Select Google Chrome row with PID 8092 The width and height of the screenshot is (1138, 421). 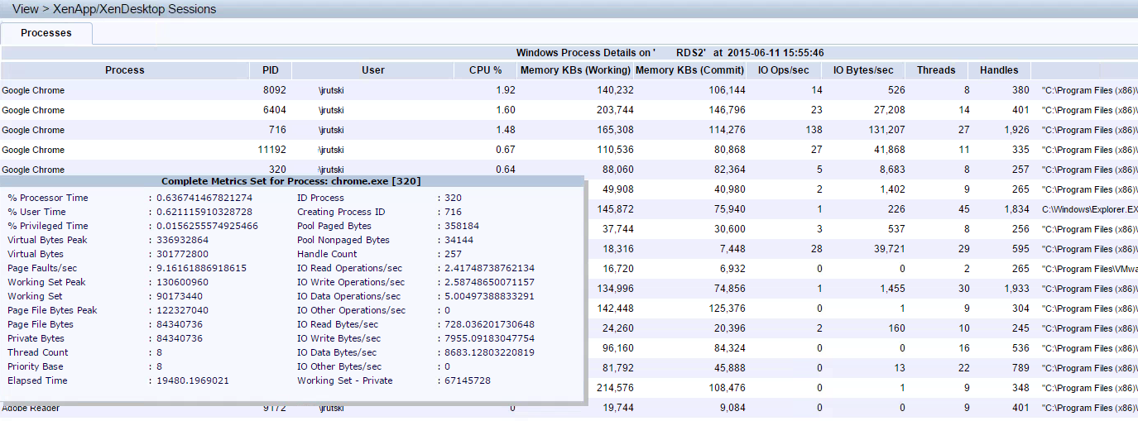(569, 90)
